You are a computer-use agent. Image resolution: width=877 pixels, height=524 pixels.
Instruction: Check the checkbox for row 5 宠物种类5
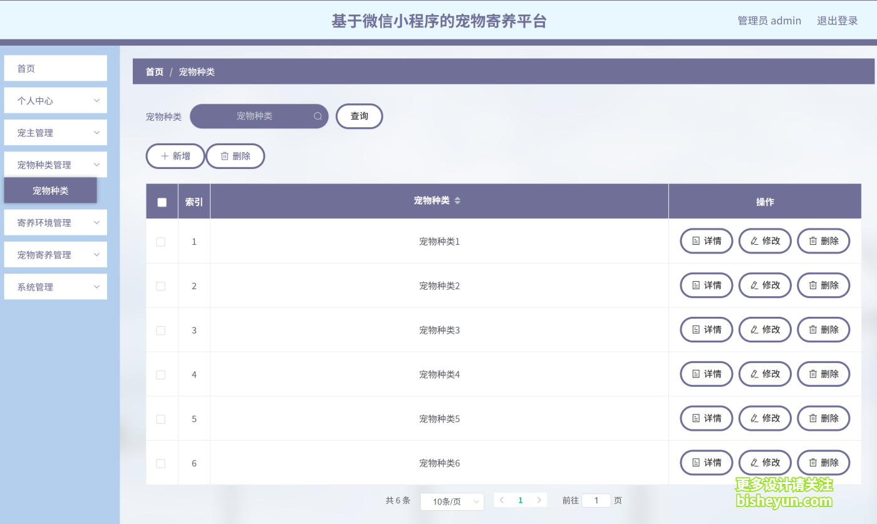pos(160,418)
